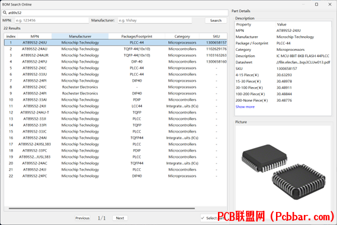Sort results by Manufacturer column header
Screen dimensions: 337x225
tap(80, 36)
